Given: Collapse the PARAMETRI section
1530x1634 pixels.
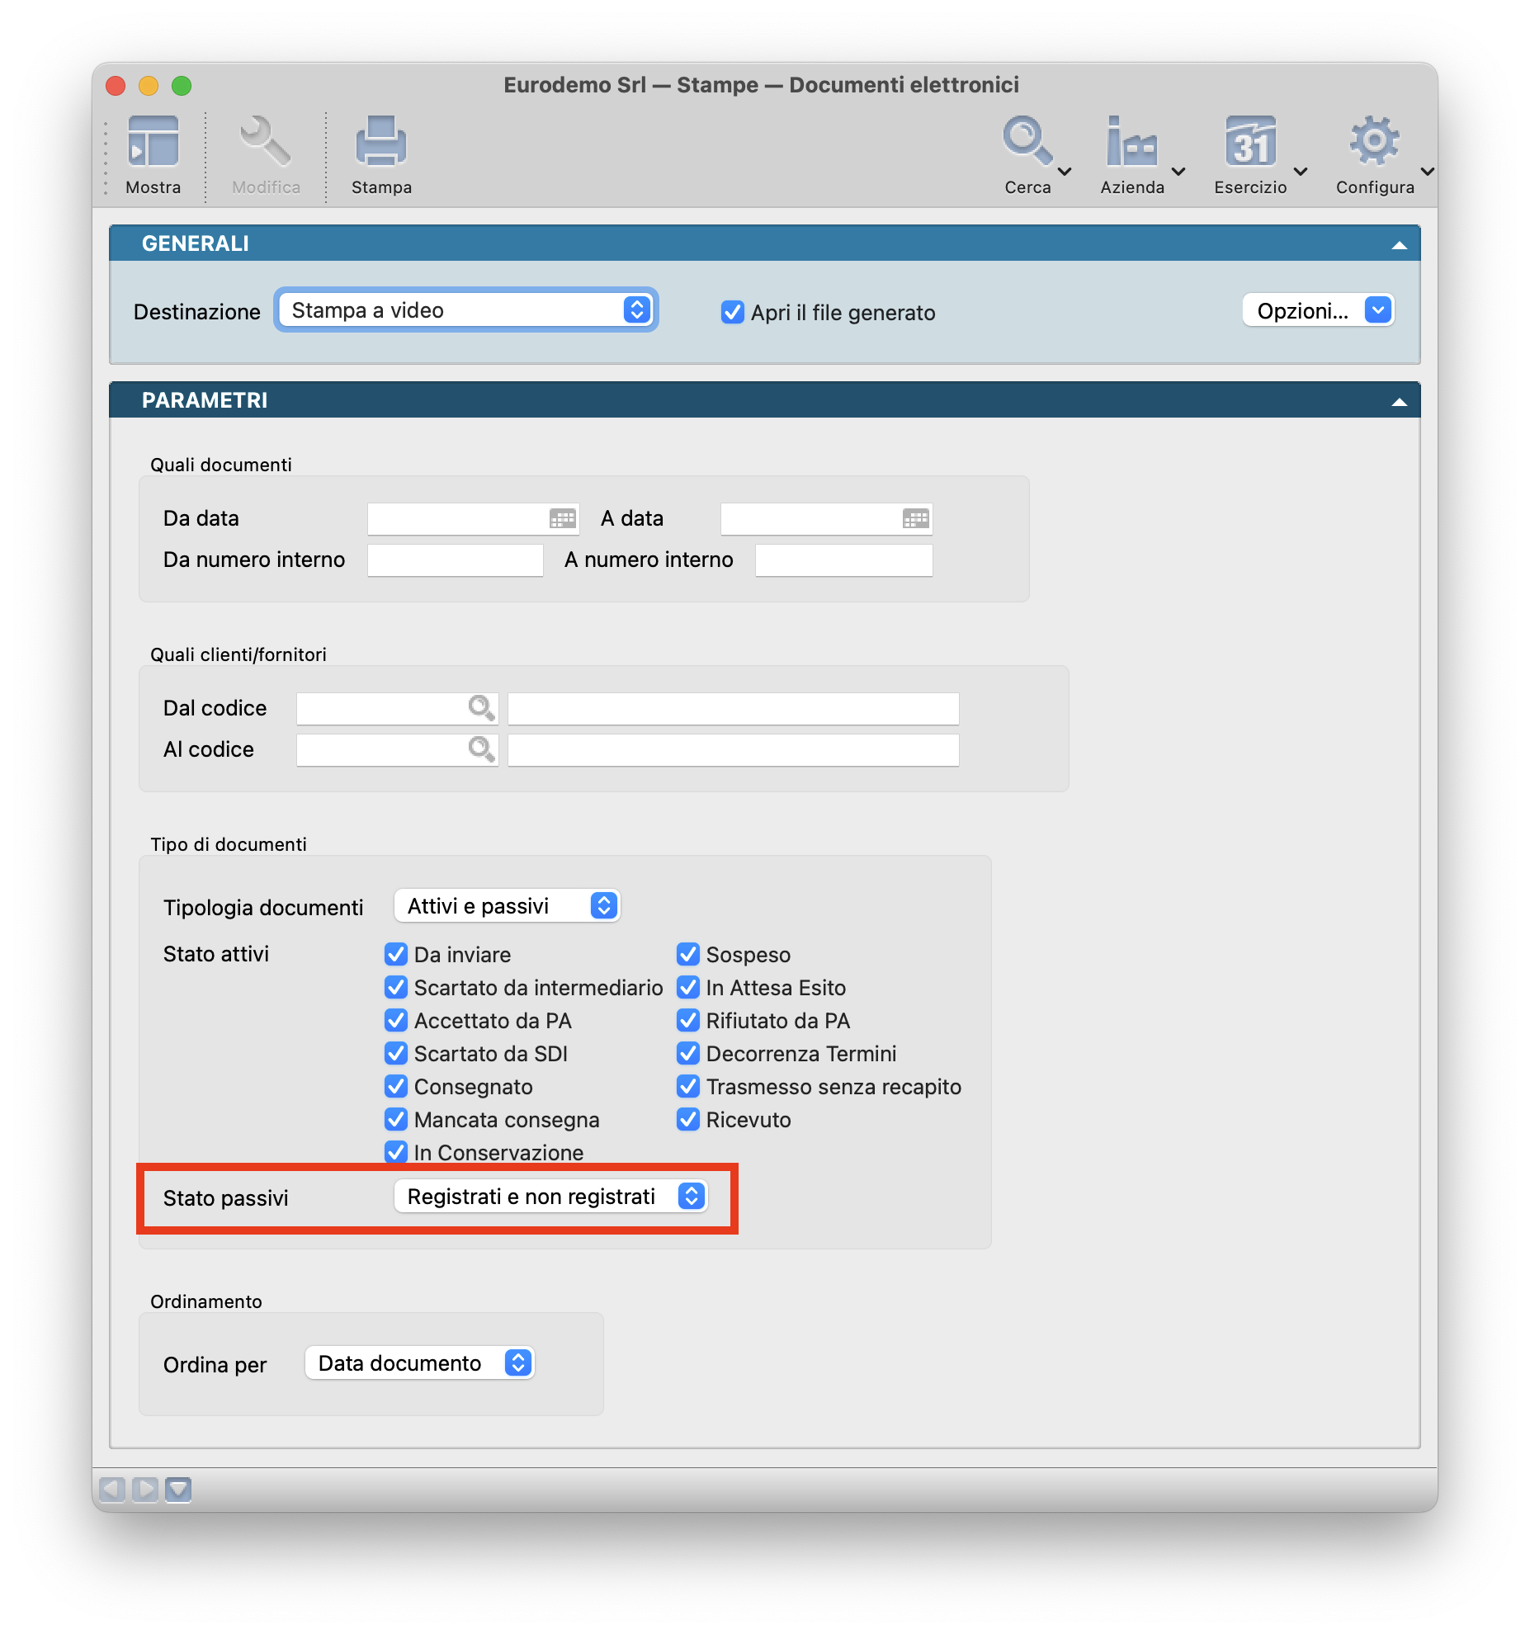Looking at the screenshot, I should pos(1399,402).
